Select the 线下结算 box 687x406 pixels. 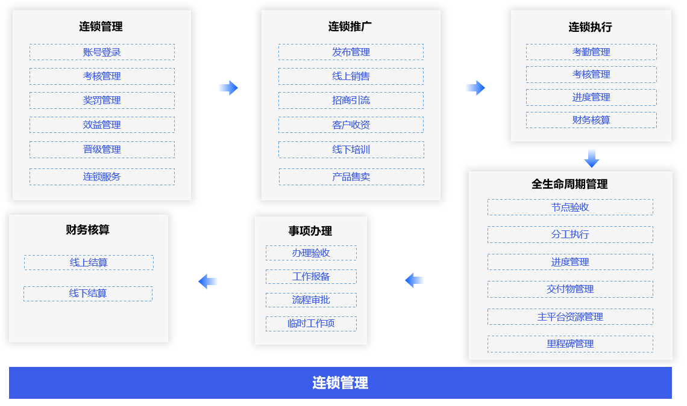pos(88,294)
